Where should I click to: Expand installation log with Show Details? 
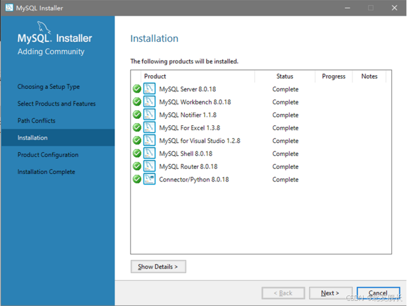(158, 267)
